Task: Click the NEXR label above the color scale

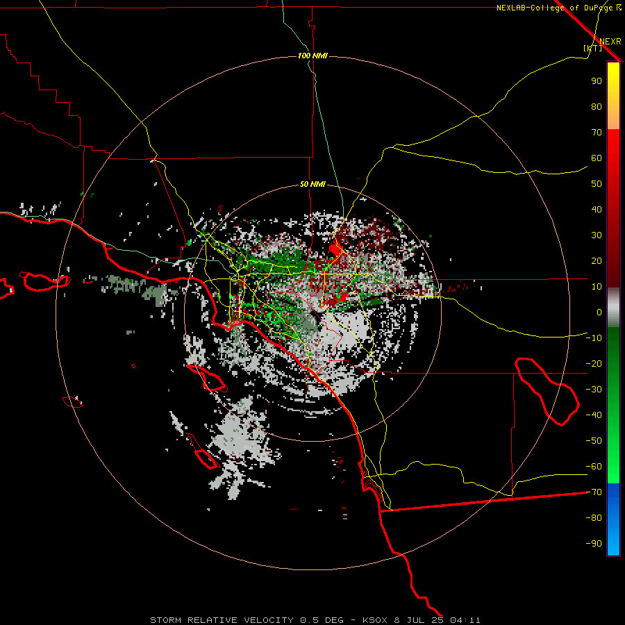Action: click(x=610, y=42)
